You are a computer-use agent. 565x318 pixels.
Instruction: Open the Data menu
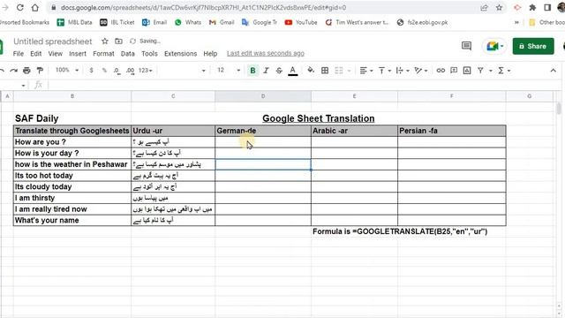click(127, 54)
